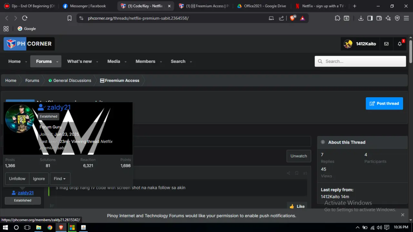This screenshot has height=232, width=413.
Task: Switch to the Office2021 Google Drive tab
Action: point(261,6)
